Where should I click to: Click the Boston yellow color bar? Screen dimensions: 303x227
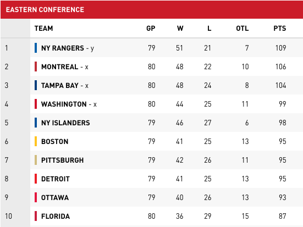(36, 141)
